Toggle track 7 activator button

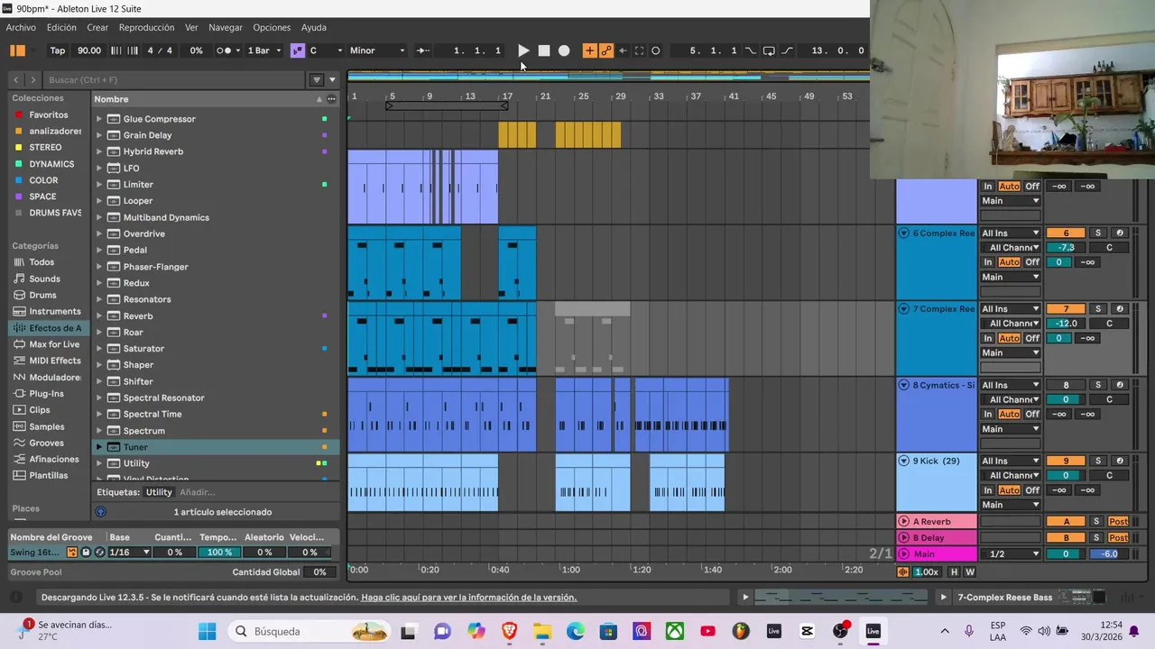(1066, 309)
